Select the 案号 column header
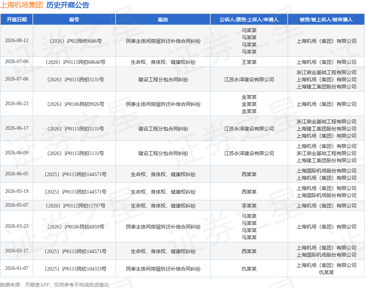 pos(74,20)
